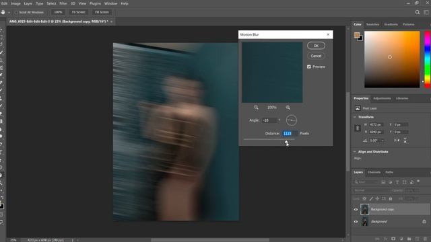
Task: Click the flip vertical icon in Properties
Action: (405, 140)
